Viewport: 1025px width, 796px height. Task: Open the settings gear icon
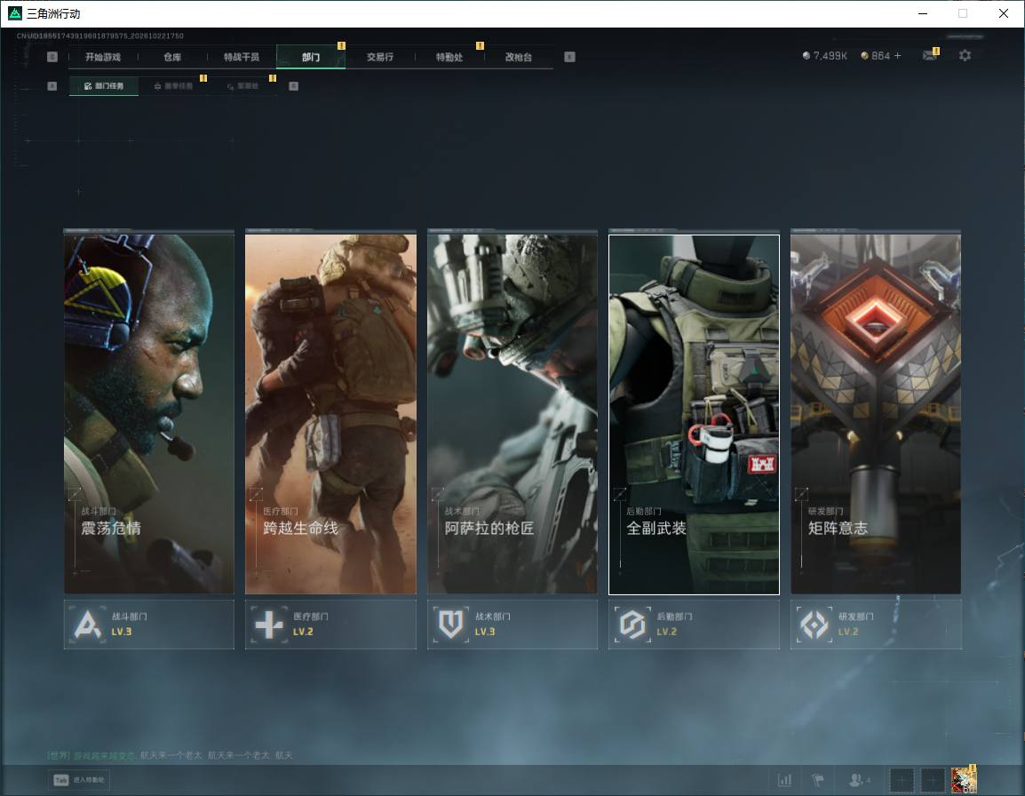(965, 56)
